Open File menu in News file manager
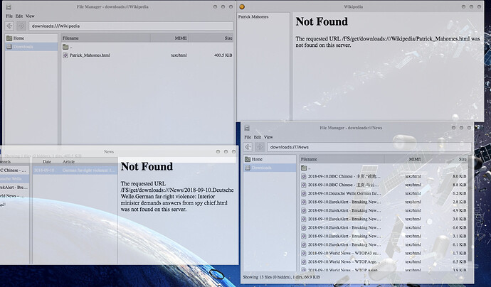This screenshot has height=287, width=491. (248, 137)
